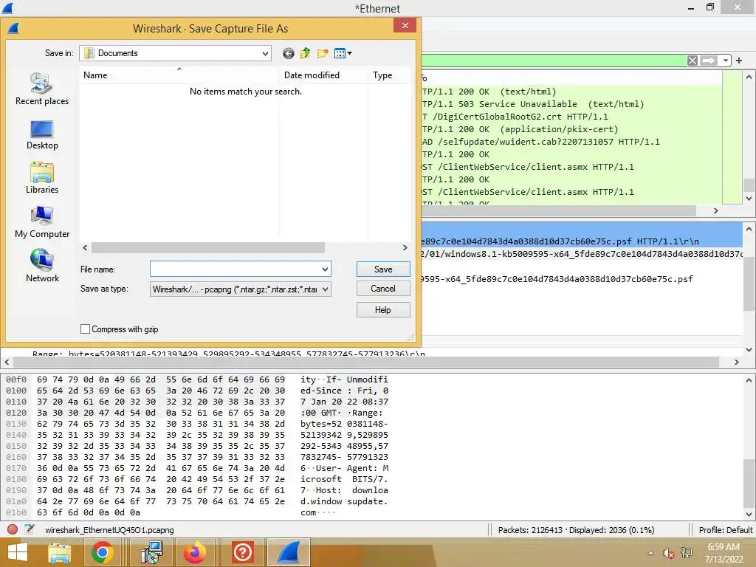The height and width of the screenshot is (567, 756).
Task: Open the File name history dropdown
Action: [x=325, y=269]
